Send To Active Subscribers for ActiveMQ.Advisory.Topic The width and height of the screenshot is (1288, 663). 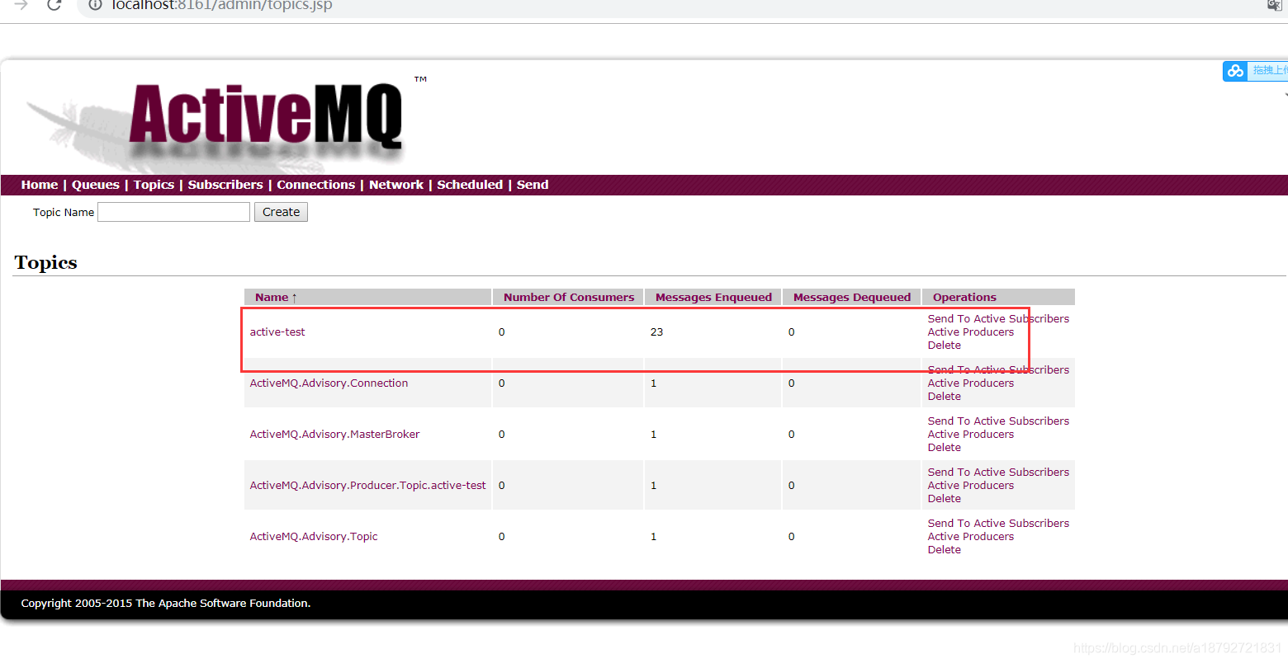point(998,523)
